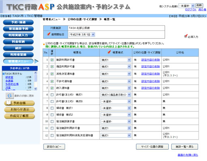Open the 宿泊施設予約 menu

(18, 29)
